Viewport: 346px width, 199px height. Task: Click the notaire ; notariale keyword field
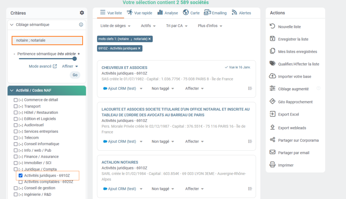[47, 41]
